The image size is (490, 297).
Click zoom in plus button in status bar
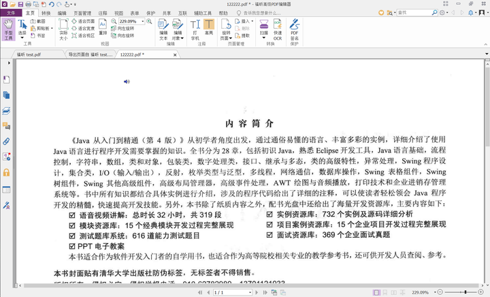click(x=480, y=292)
